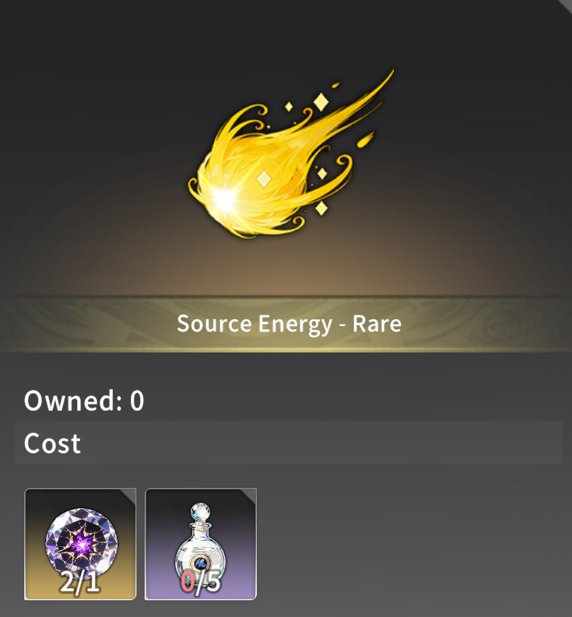Click the panel's top-right corner triangle
Screen dimensions: 572x617
(x=566, y=5)
